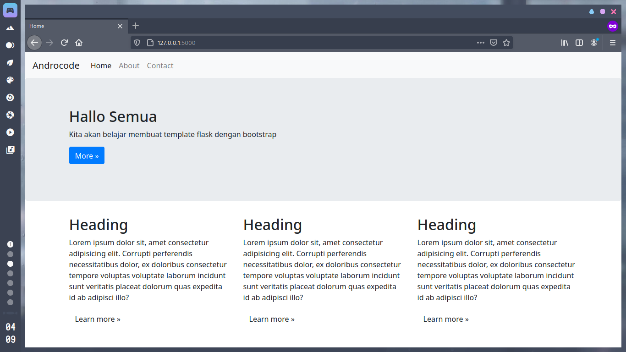
Task: Save page to Pocket
Action: [x=494, y=43]
